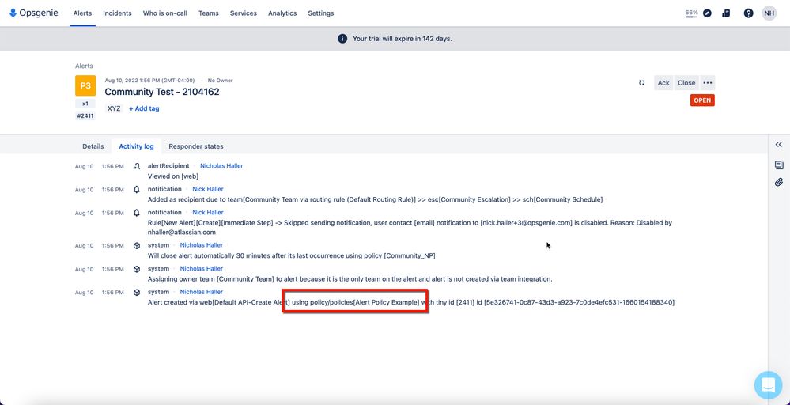Click the P3 priority badge
Viewport: 790px width, 405px height.
point(85,85)
